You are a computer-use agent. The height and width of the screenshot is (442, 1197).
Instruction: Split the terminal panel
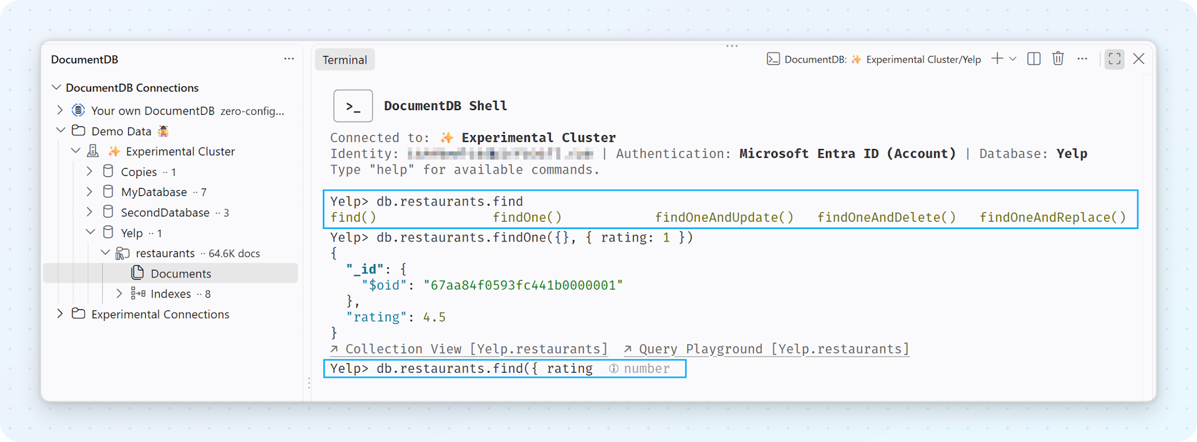coord(1034,59)
